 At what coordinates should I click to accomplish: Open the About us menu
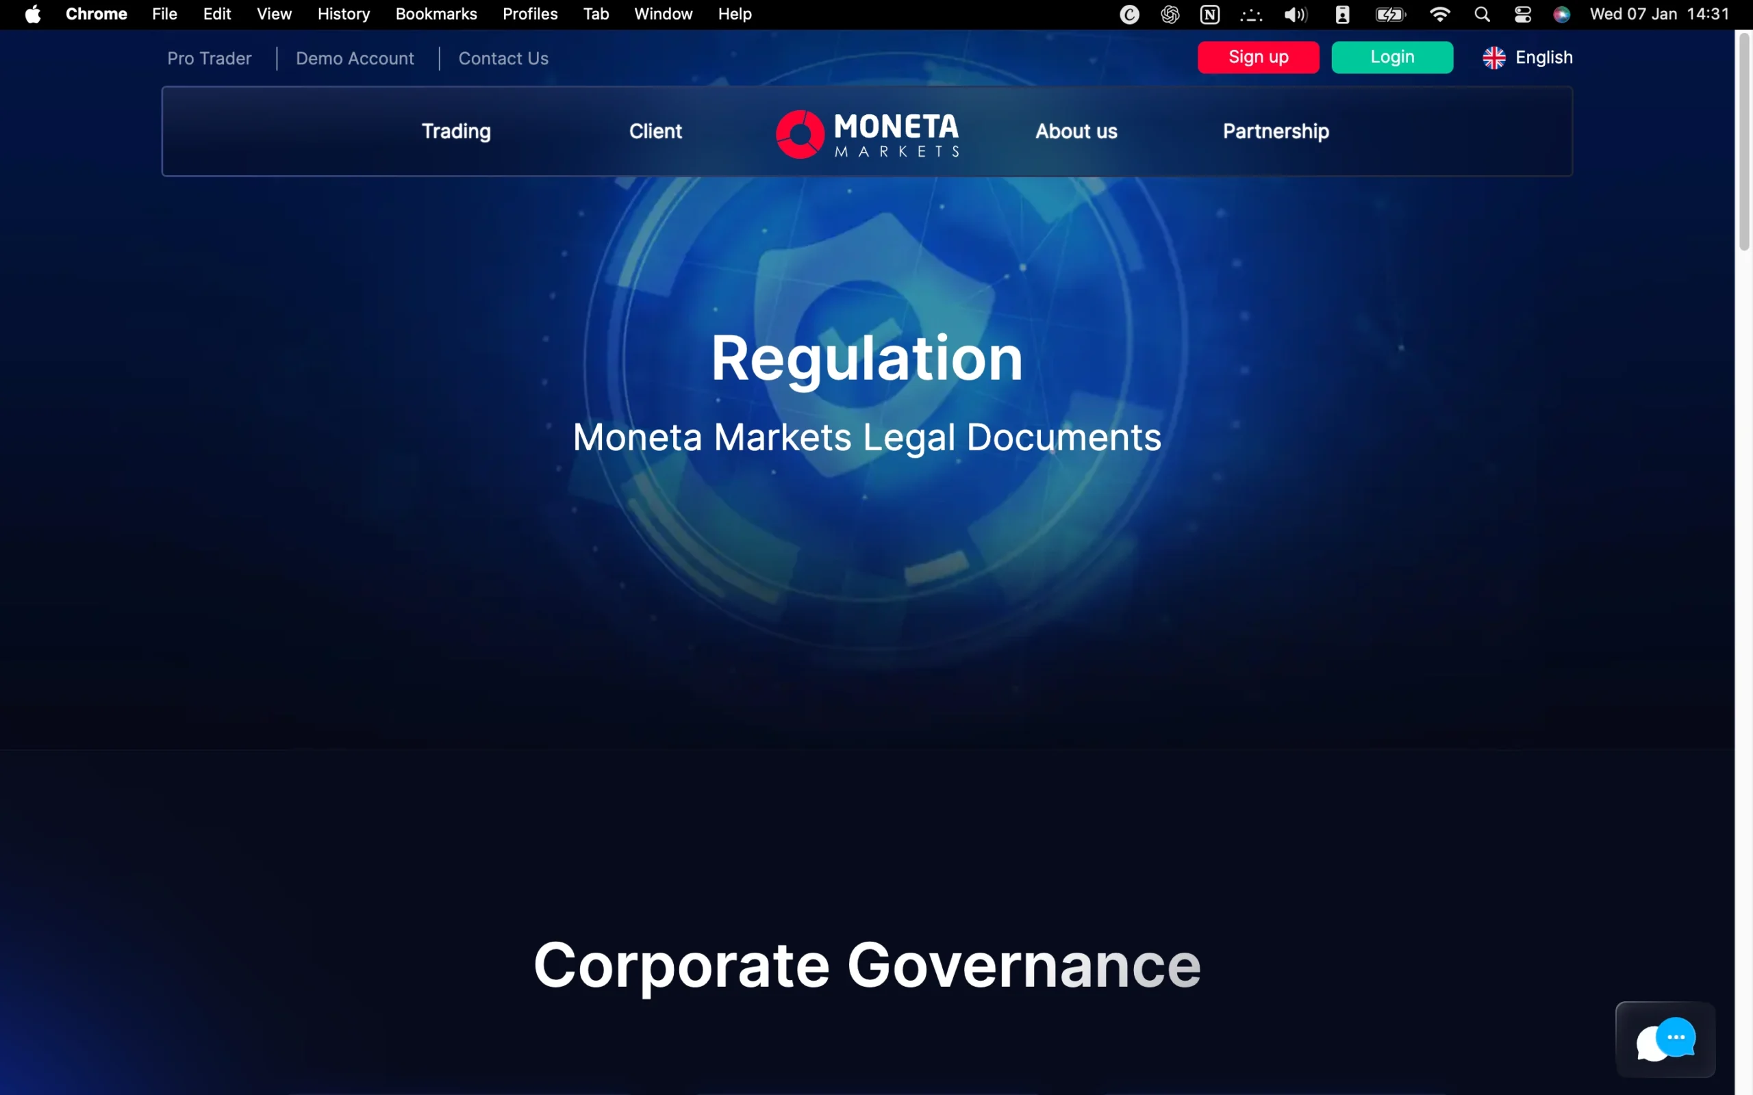pos(1076,131)
